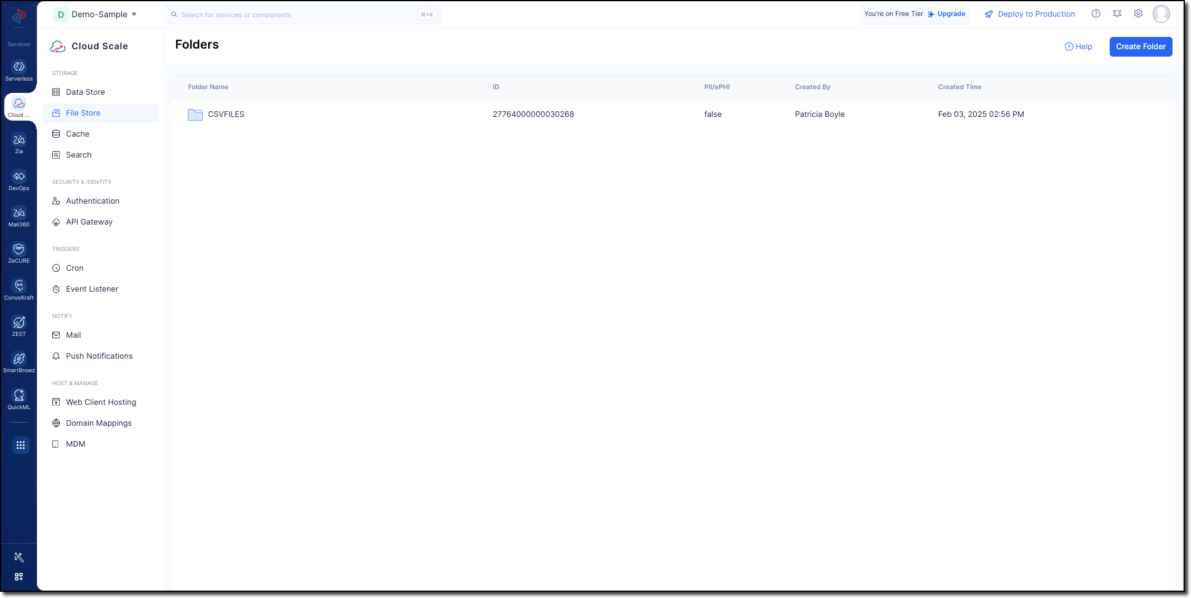Open the Mail360 service

coord(19,217)
